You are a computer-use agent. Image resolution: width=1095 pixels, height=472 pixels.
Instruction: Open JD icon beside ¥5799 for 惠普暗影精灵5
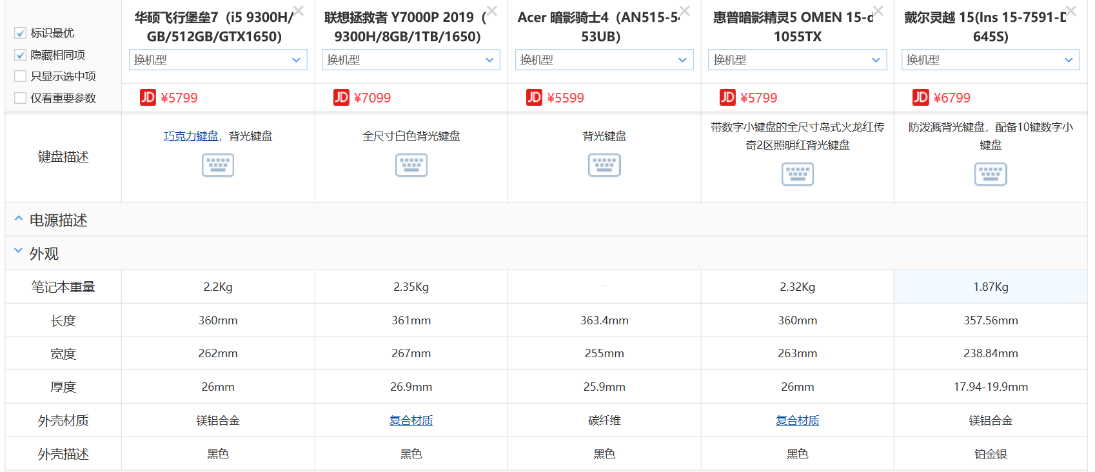tap(727, 97)
